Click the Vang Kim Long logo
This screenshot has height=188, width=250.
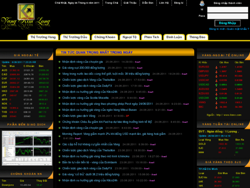coord(26,17)
